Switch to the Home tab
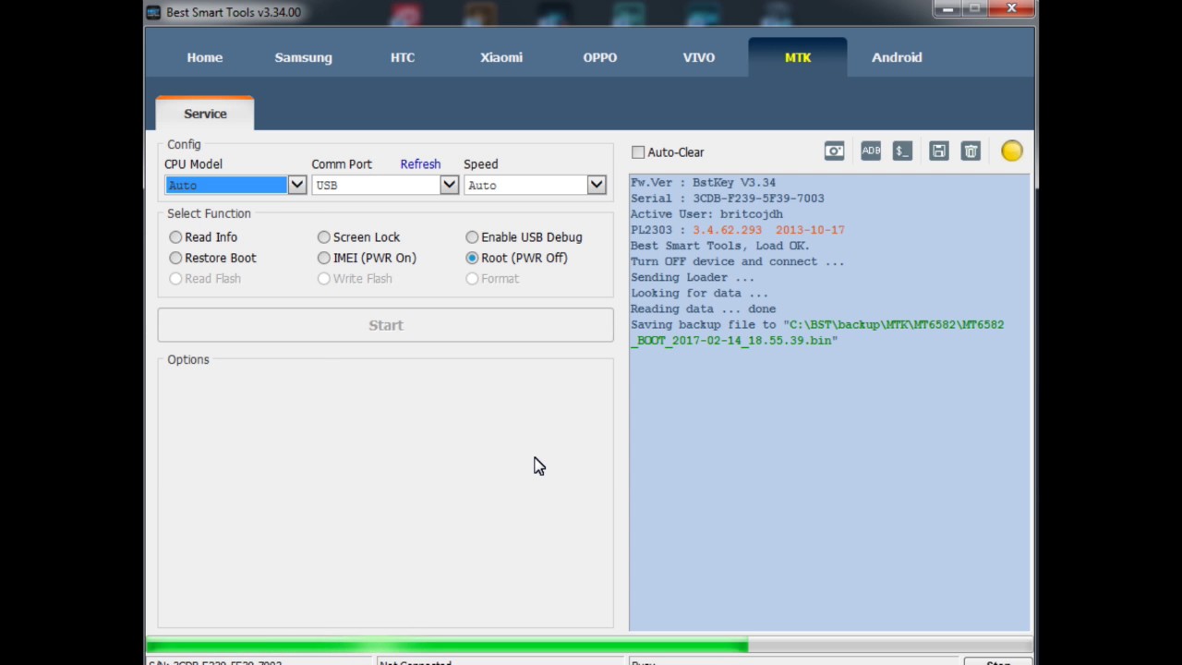 [205, 57]
